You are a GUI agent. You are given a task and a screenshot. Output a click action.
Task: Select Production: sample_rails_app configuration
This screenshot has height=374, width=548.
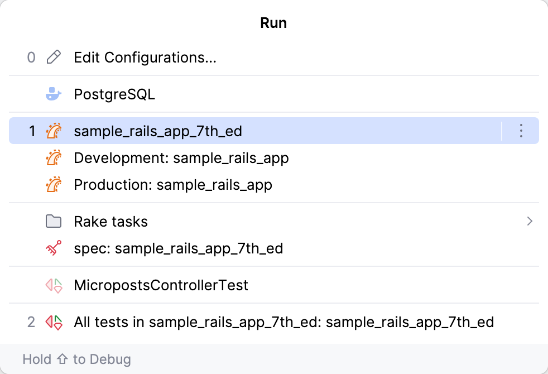click(173, 185)
